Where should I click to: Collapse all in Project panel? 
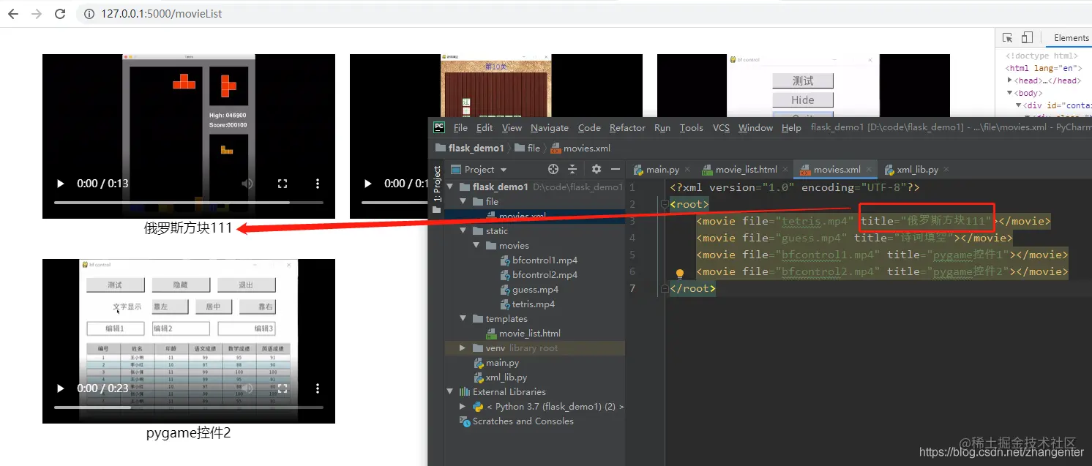pyautogui.click(x=572, y=169)
